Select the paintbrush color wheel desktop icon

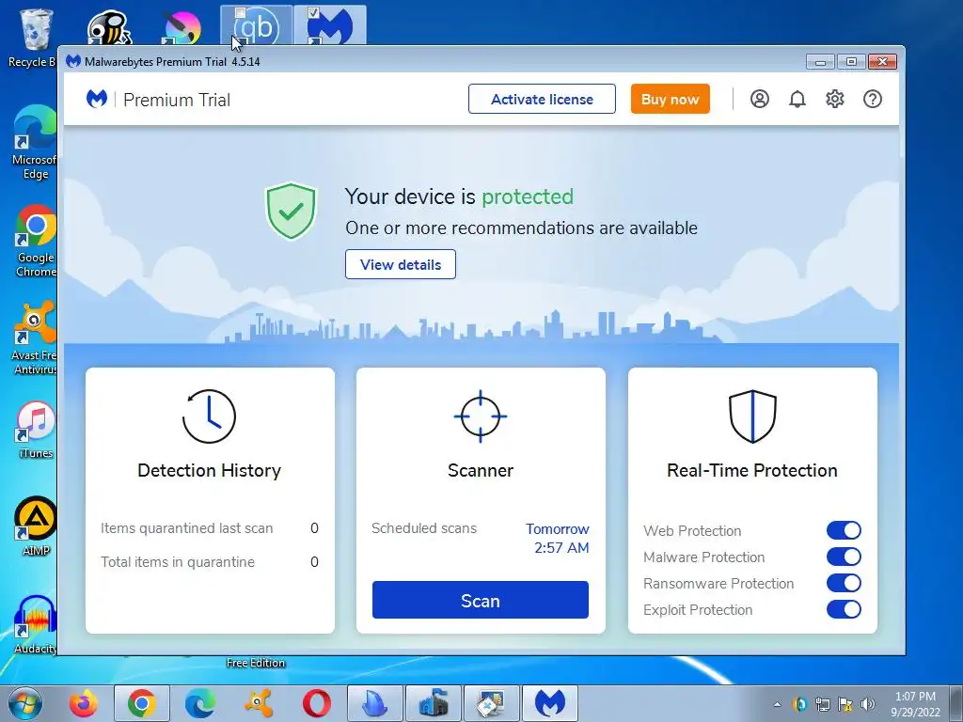[x=182, y=27]
